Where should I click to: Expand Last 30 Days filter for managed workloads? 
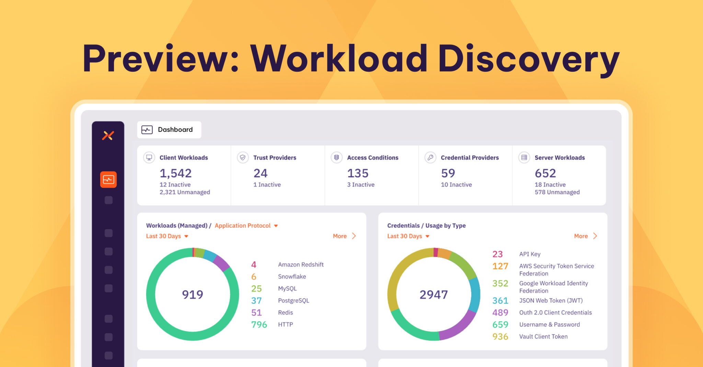[167, 236]
